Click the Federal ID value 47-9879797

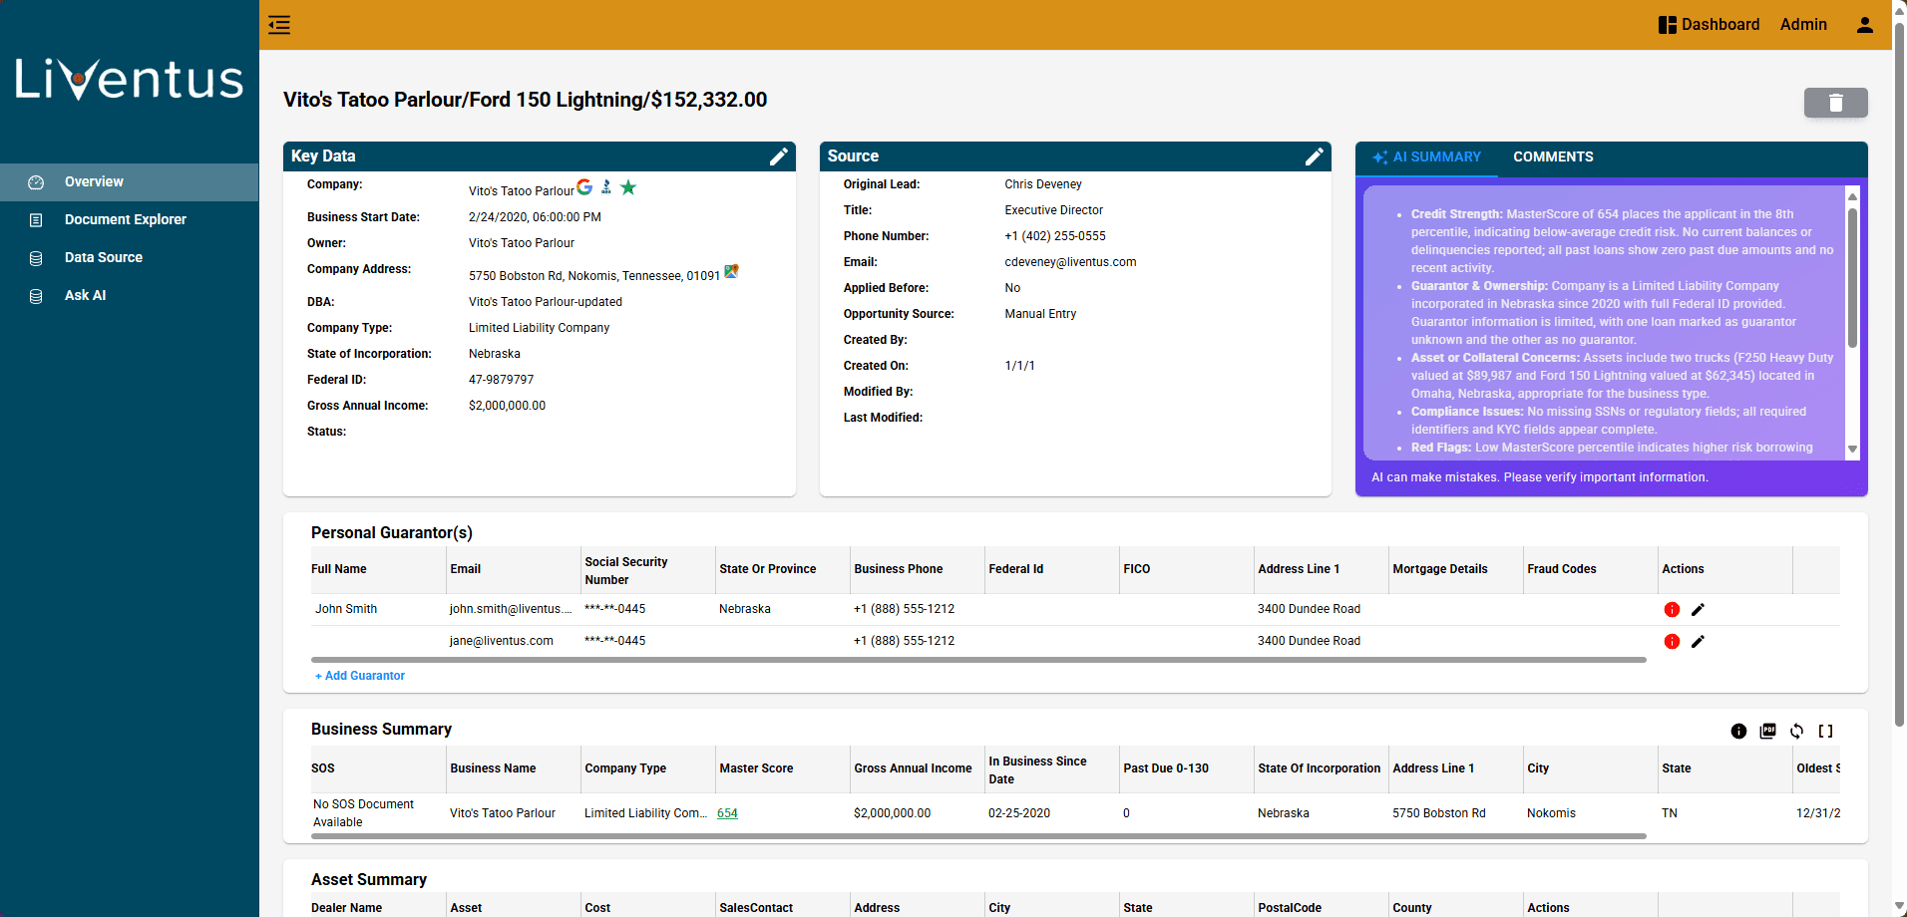click(501, 380)
